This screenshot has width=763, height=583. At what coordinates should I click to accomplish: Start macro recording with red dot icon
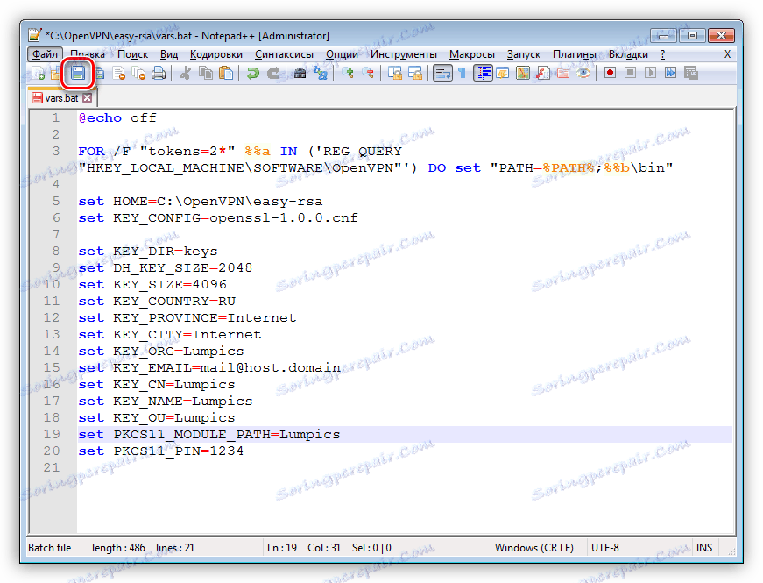point(610,73)
